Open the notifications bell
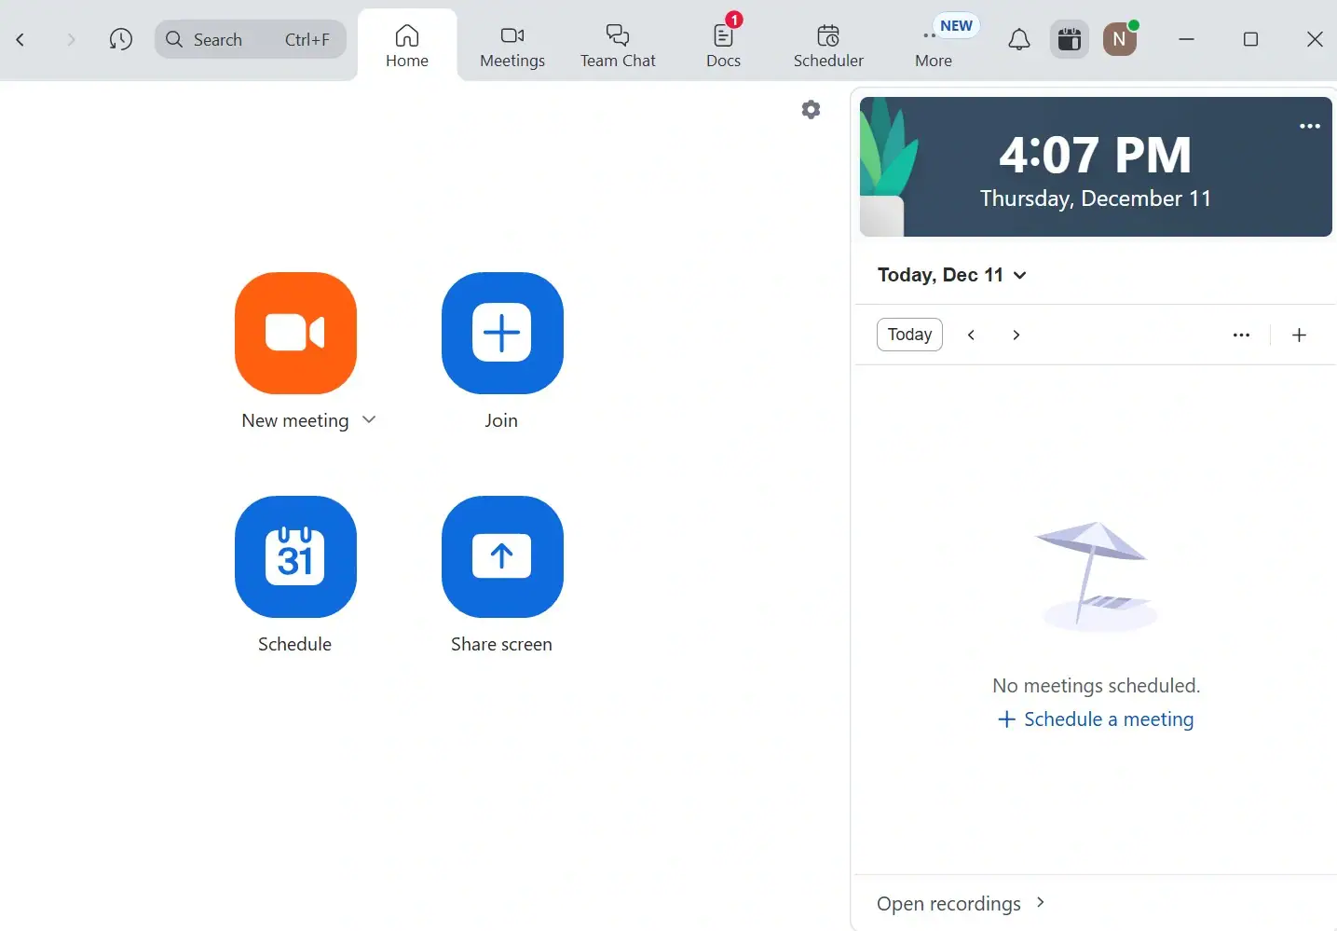Image resolution: width=1337 pixels, height=931 pixels. (x=1019, y=40)
